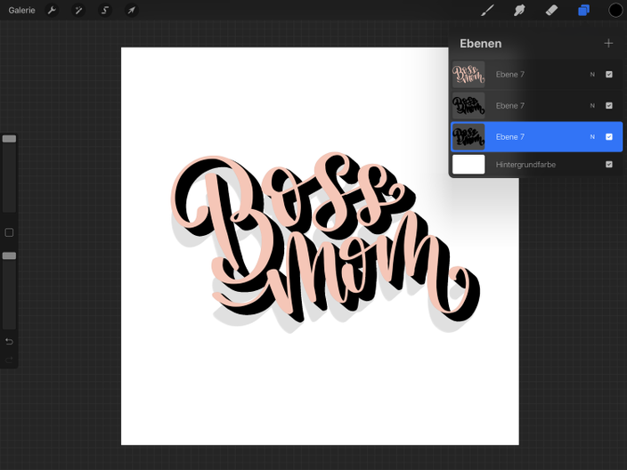627x470 pixels.
Task: Open blend mode N of top layer
Action: [592, 75]
